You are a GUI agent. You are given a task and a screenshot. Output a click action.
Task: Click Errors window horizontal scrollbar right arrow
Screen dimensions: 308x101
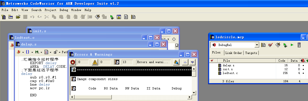[190, 97]
